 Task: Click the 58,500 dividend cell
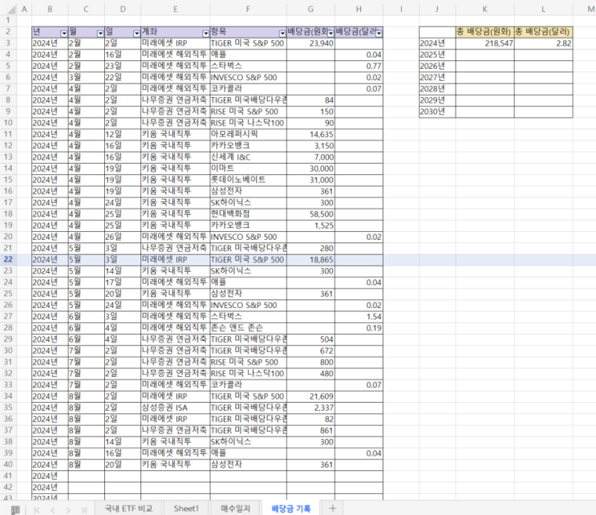(310, 214)
